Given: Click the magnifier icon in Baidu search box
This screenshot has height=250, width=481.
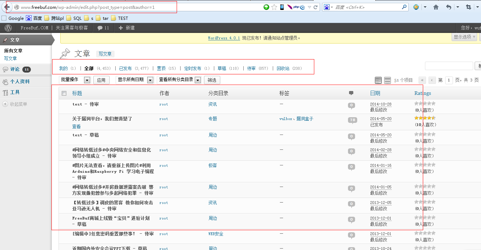Looking at the screenshot, I should [404, 7].
